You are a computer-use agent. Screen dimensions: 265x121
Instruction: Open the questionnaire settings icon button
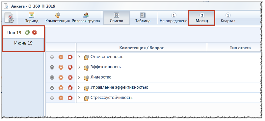click(x=9, y=18)
